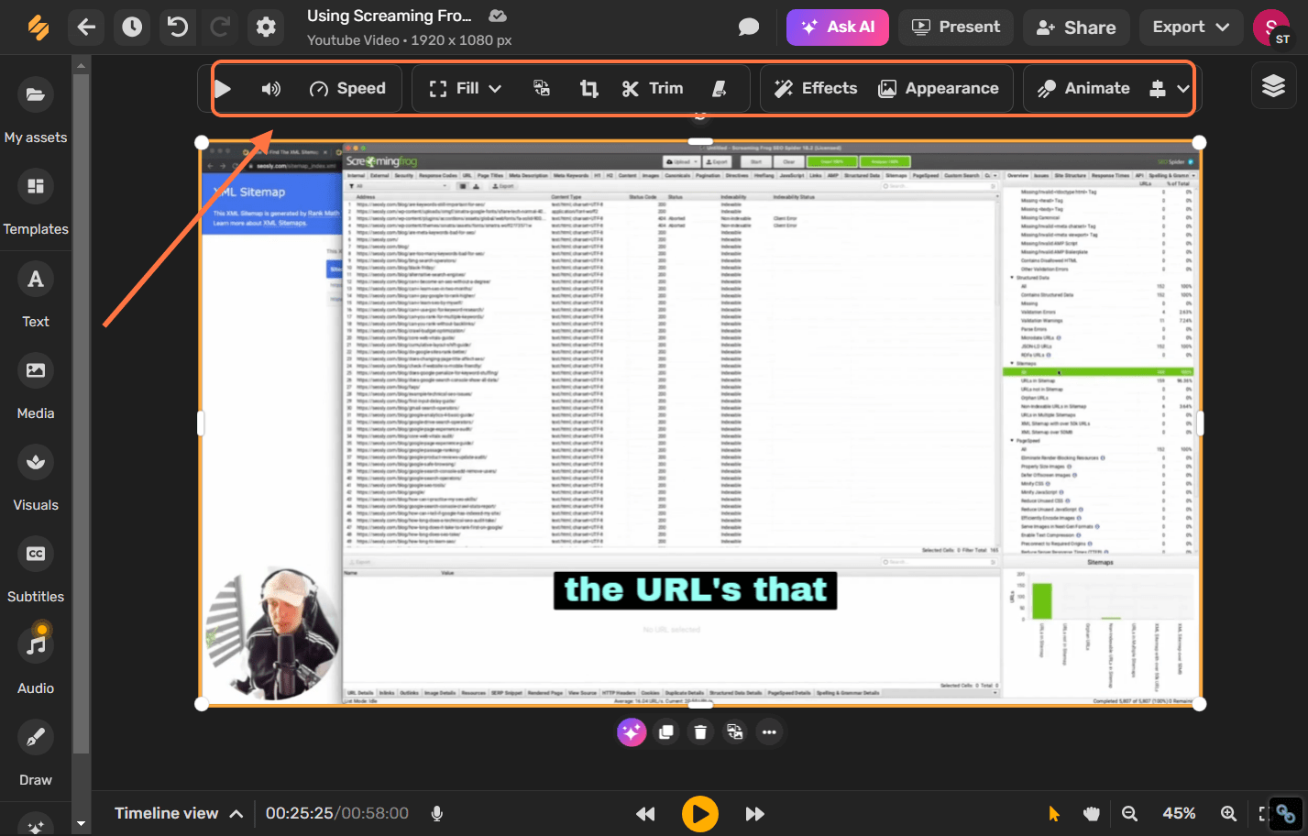Zoom out the canvas
Viewport: 1308px width, 836px height.
click(1129, 813)
